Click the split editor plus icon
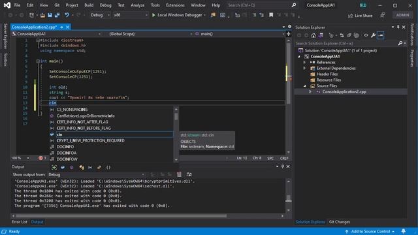418x235 pixels. pos(289,34)
